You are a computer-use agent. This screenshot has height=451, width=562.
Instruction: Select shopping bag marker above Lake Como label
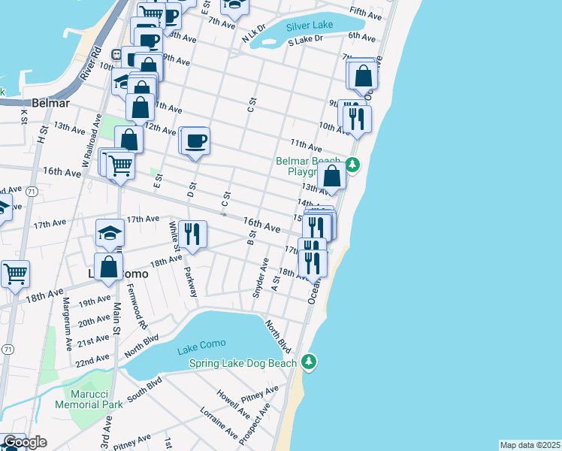point(109,266)
